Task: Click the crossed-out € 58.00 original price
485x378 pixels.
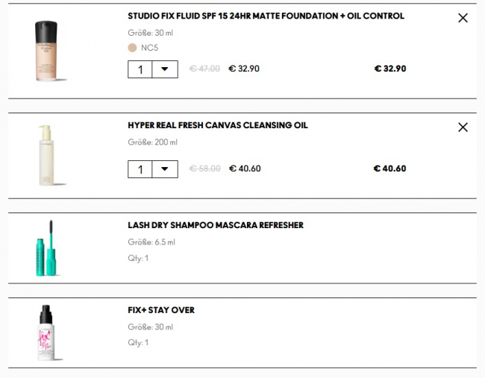Action: 204,168
